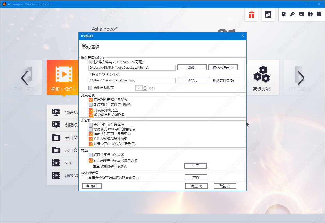Enable the 启用自动保存 checkbox
This screenshot has width=325, height=223.
tap(90, 88)
